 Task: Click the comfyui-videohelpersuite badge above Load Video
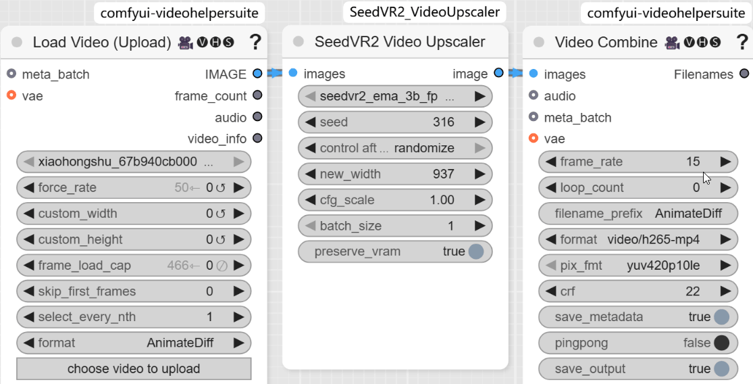click(179, 13)
